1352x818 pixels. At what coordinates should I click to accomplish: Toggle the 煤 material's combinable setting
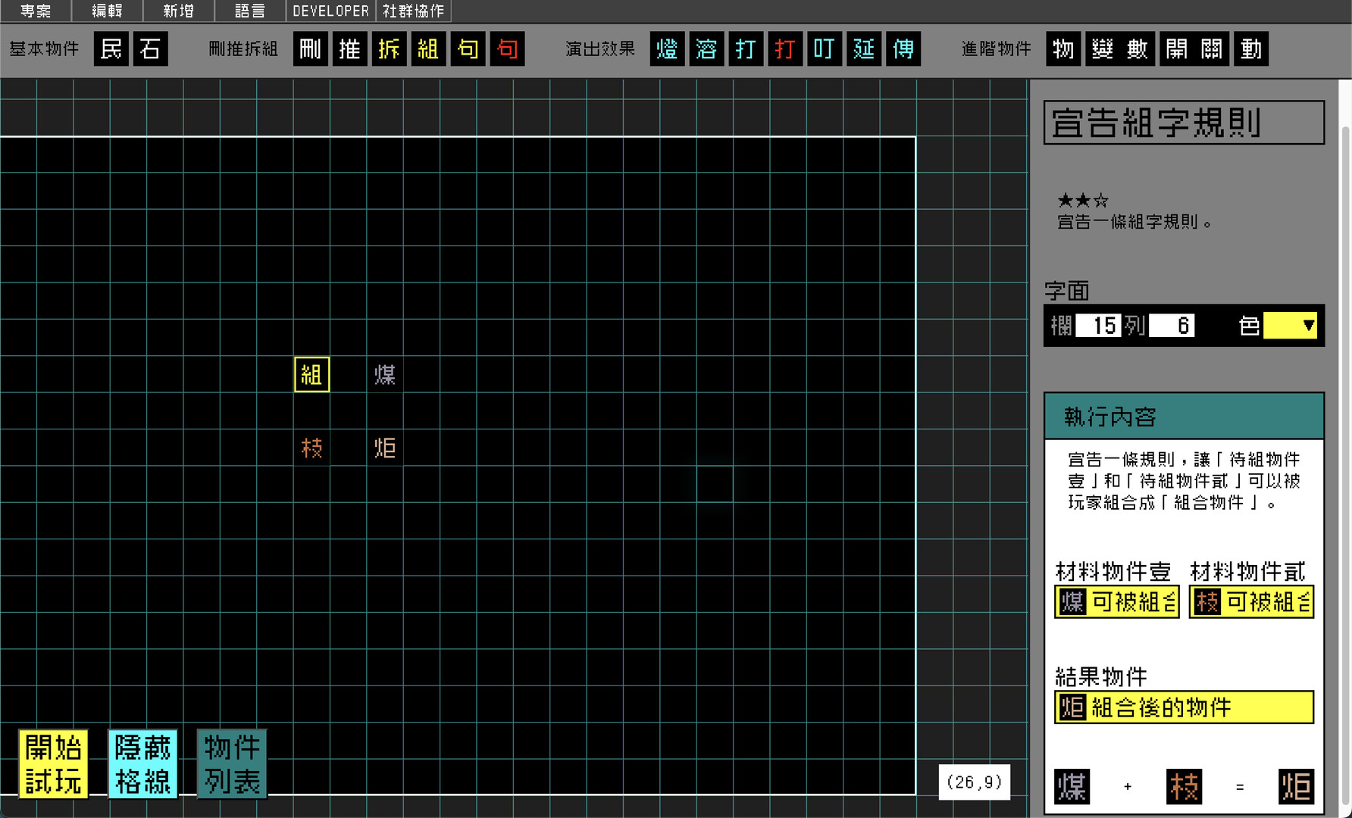[x=1116, y=601]
